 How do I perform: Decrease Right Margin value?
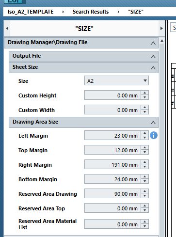click(145, 167)
